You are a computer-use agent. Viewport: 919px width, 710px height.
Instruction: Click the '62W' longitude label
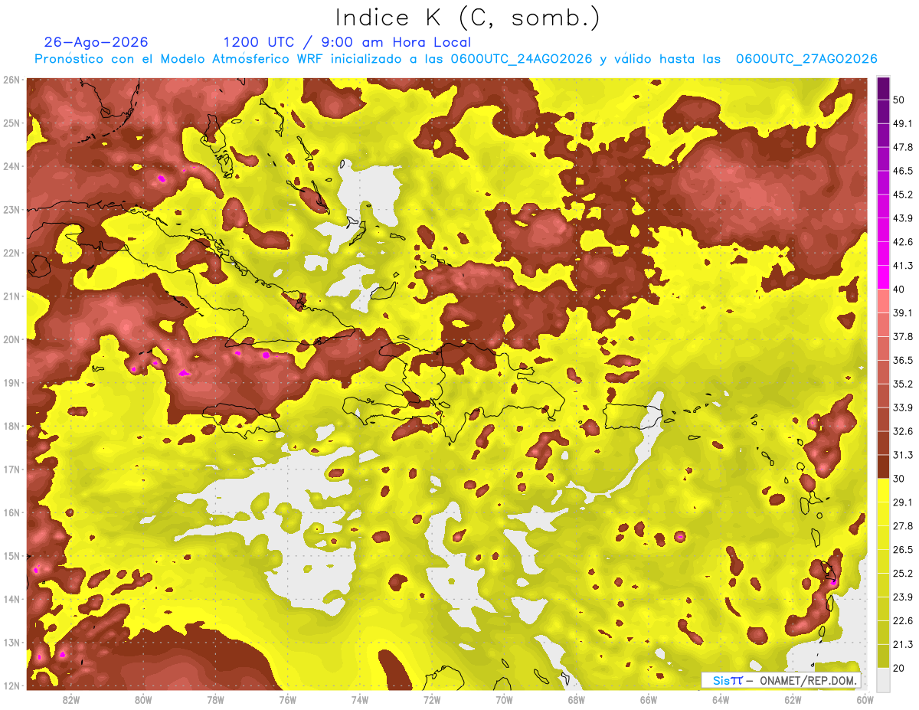click(793, 699)
